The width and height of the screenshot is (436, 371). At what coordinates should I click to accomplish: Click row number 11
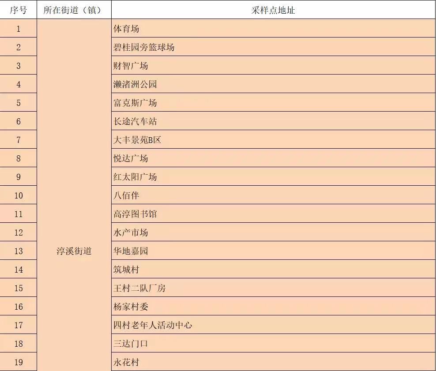[x=19, y=214]
